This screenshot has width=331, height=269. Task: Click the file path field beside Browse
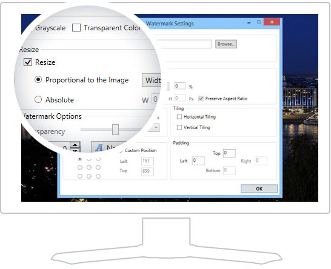pyautogui.click(x=186, y=44)
